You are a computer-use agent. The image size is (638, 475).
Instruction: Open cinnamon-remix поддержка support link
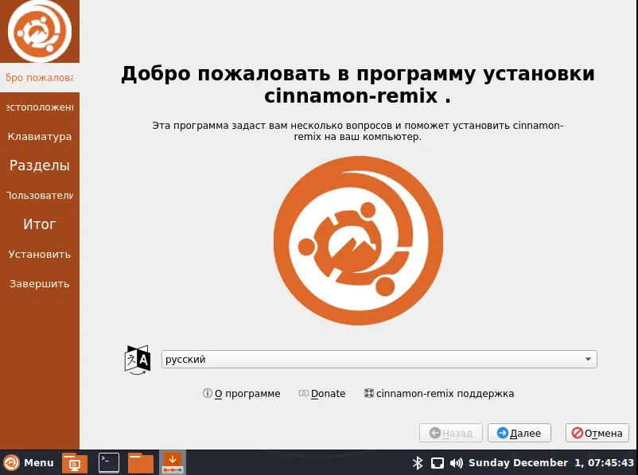[439, 394]
